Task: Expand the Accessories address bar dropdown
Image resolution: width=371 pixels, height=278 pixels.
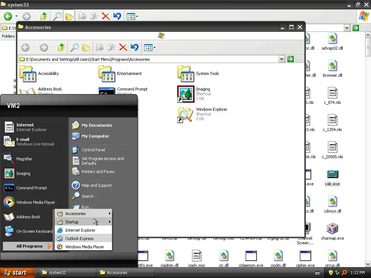Action: click(282, 59)
